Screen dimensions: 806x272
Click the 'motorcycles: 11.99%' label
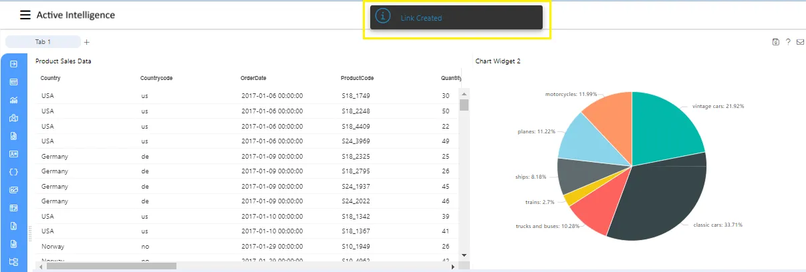click(571, 94)
